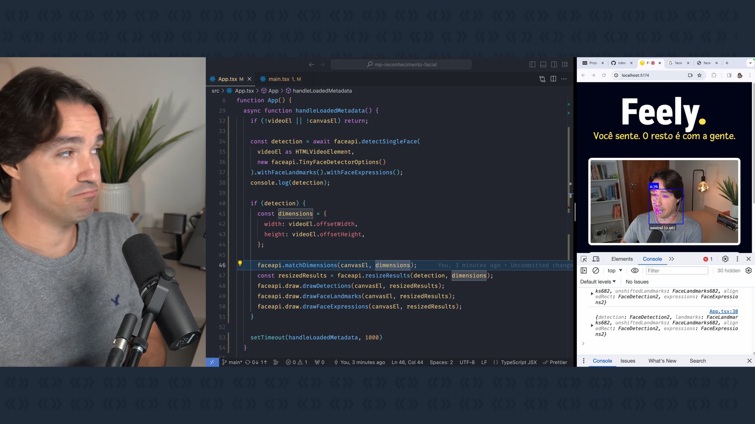Open the App.tsx:38 source link

[723, 311]
